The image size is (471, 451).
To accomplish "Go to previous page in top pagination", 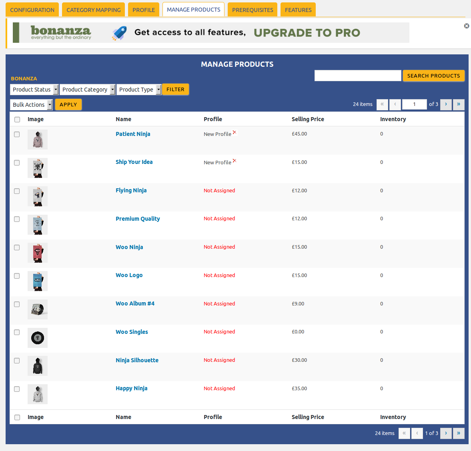I will point(395,104).
